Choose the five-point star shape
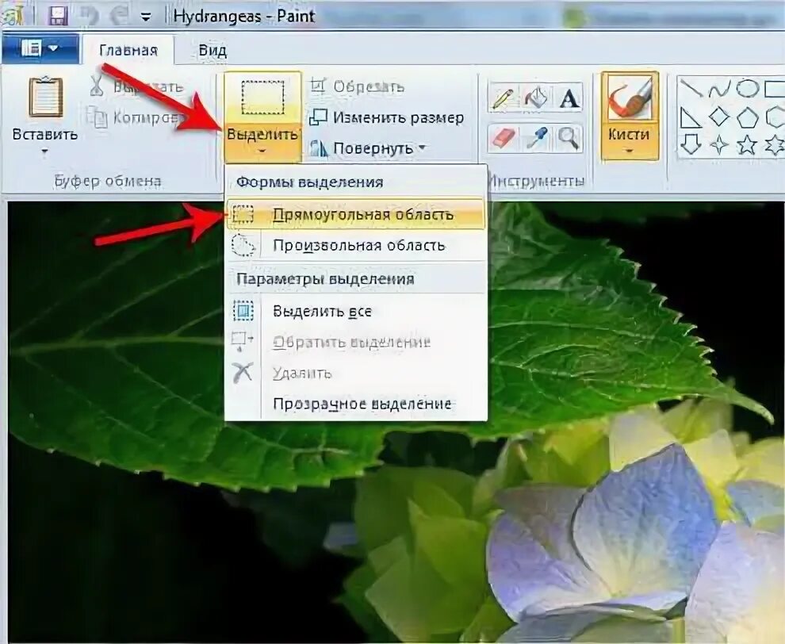 tap(747, 145)
